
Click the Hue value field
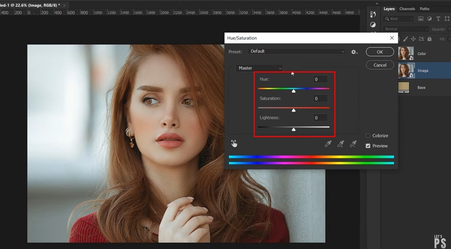tap(320, 79)
